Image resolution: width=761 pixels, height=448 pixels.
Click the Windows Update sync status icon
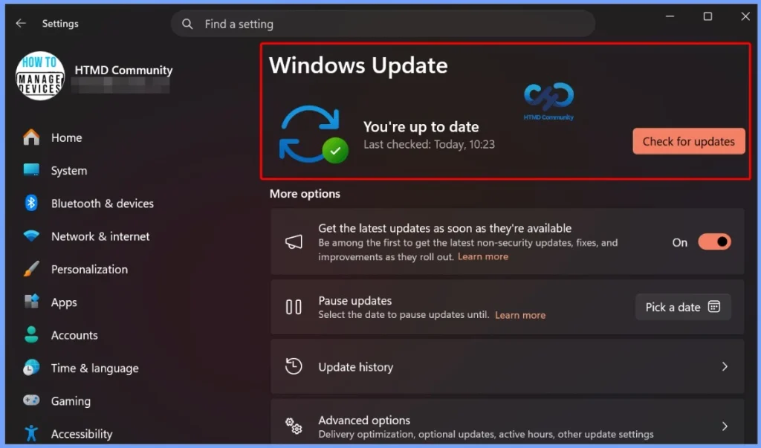click(x=313, y=134)
